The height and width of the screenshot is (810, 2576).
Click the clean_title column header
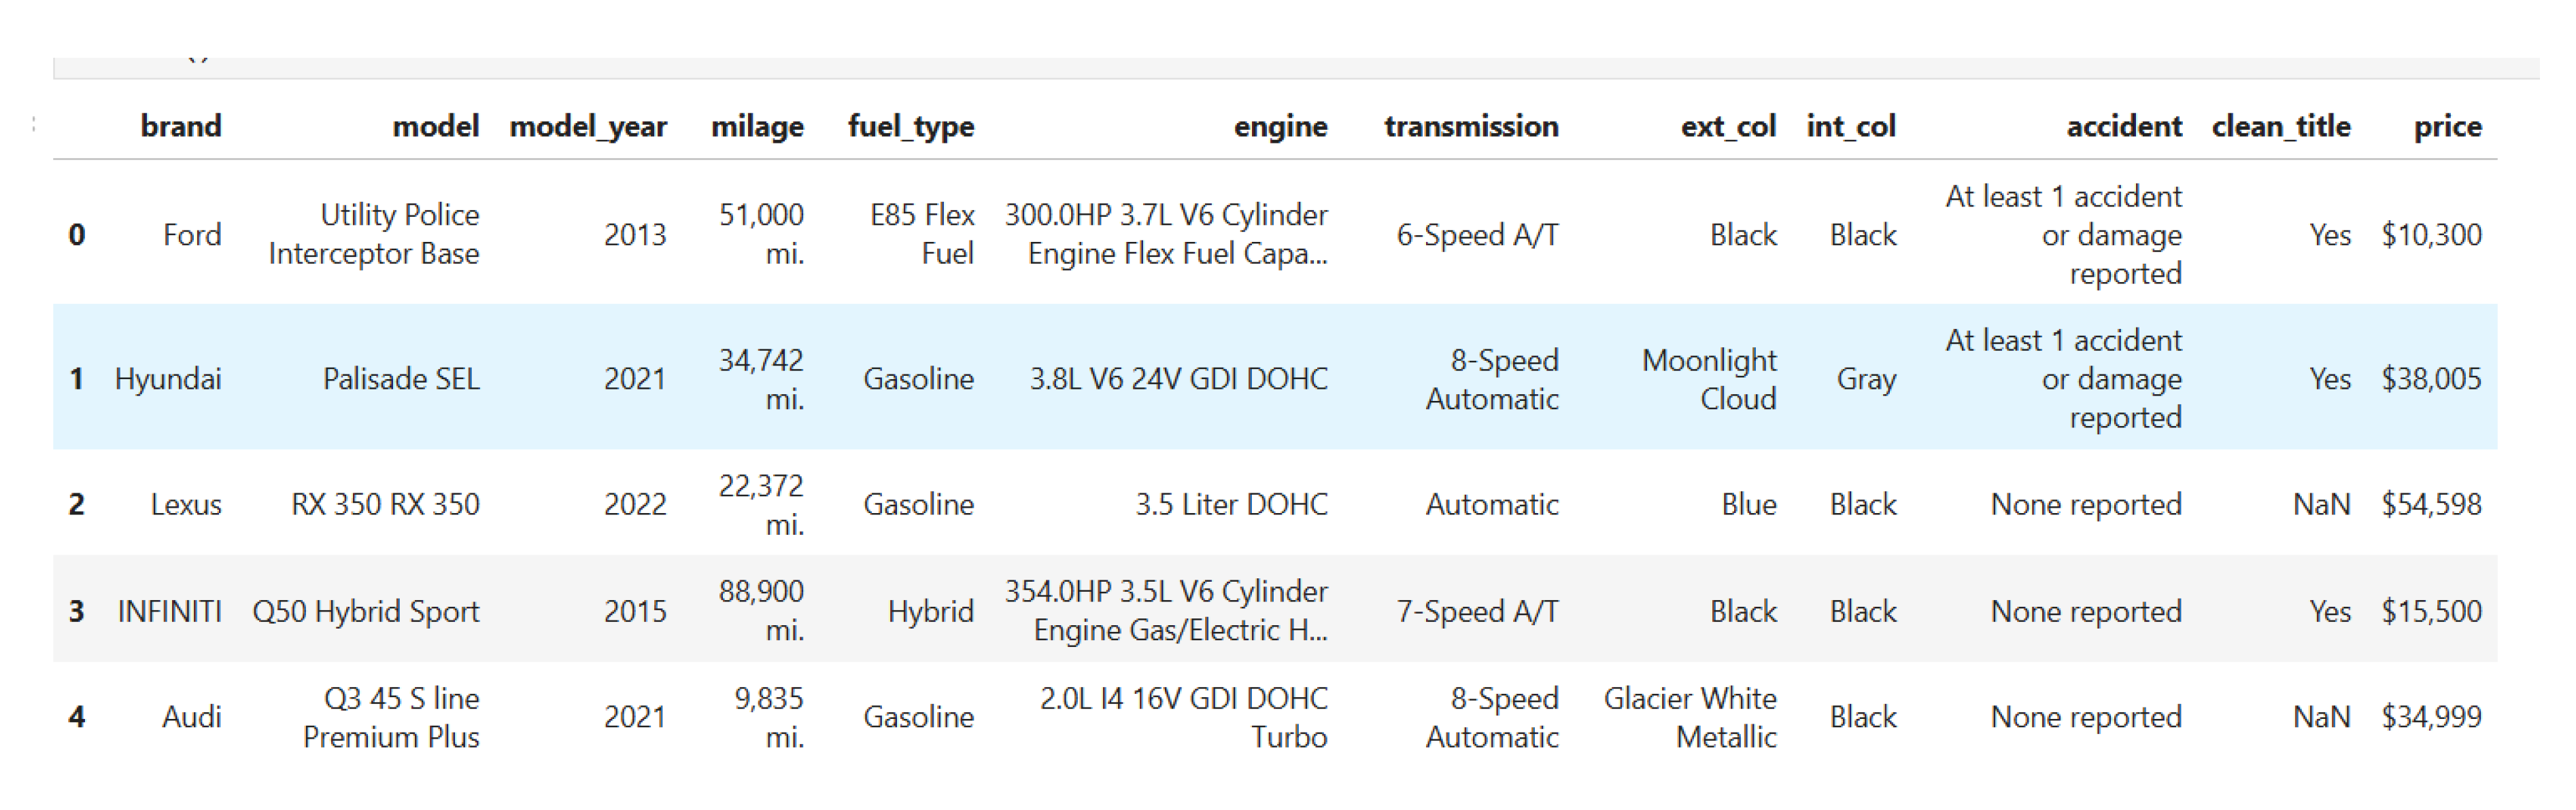point(2280,127)
